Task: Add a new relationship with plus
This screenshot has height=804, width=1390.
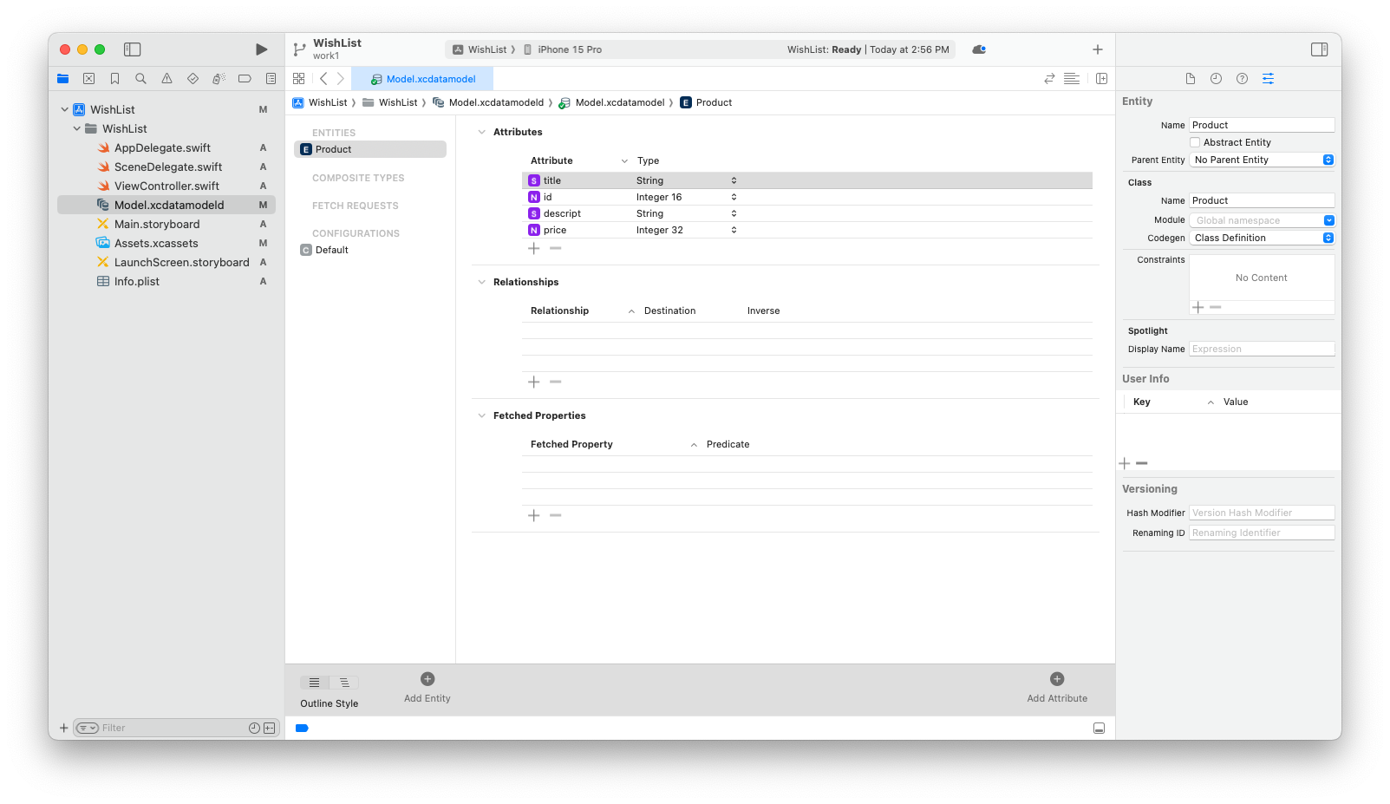Action: pos(534,382)
